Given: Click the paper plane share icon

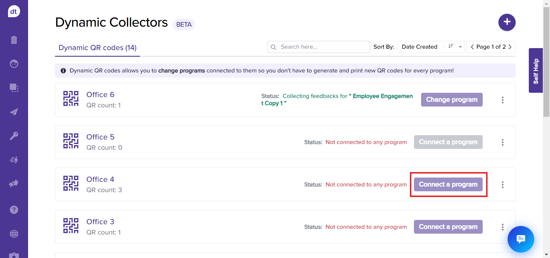Looking at the screenshot, I should [x=14, y=112].
